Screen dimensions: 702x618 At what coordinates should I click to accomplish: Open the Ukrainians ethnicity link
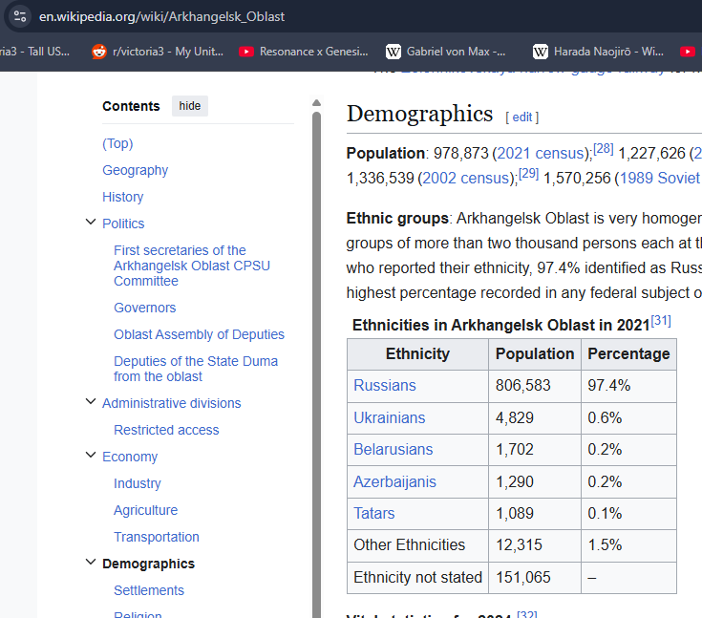389,417
